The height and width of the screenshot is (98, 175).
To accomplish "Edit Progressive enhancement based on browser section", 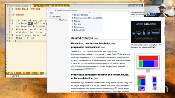I will click(97, 78).
